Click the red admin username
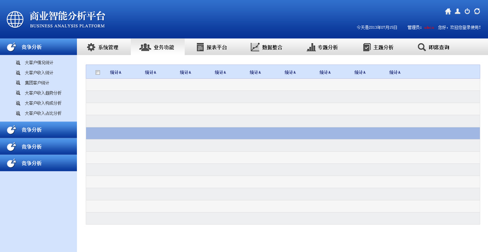This screenshot has width=488, height=252. tap(429, 28)
